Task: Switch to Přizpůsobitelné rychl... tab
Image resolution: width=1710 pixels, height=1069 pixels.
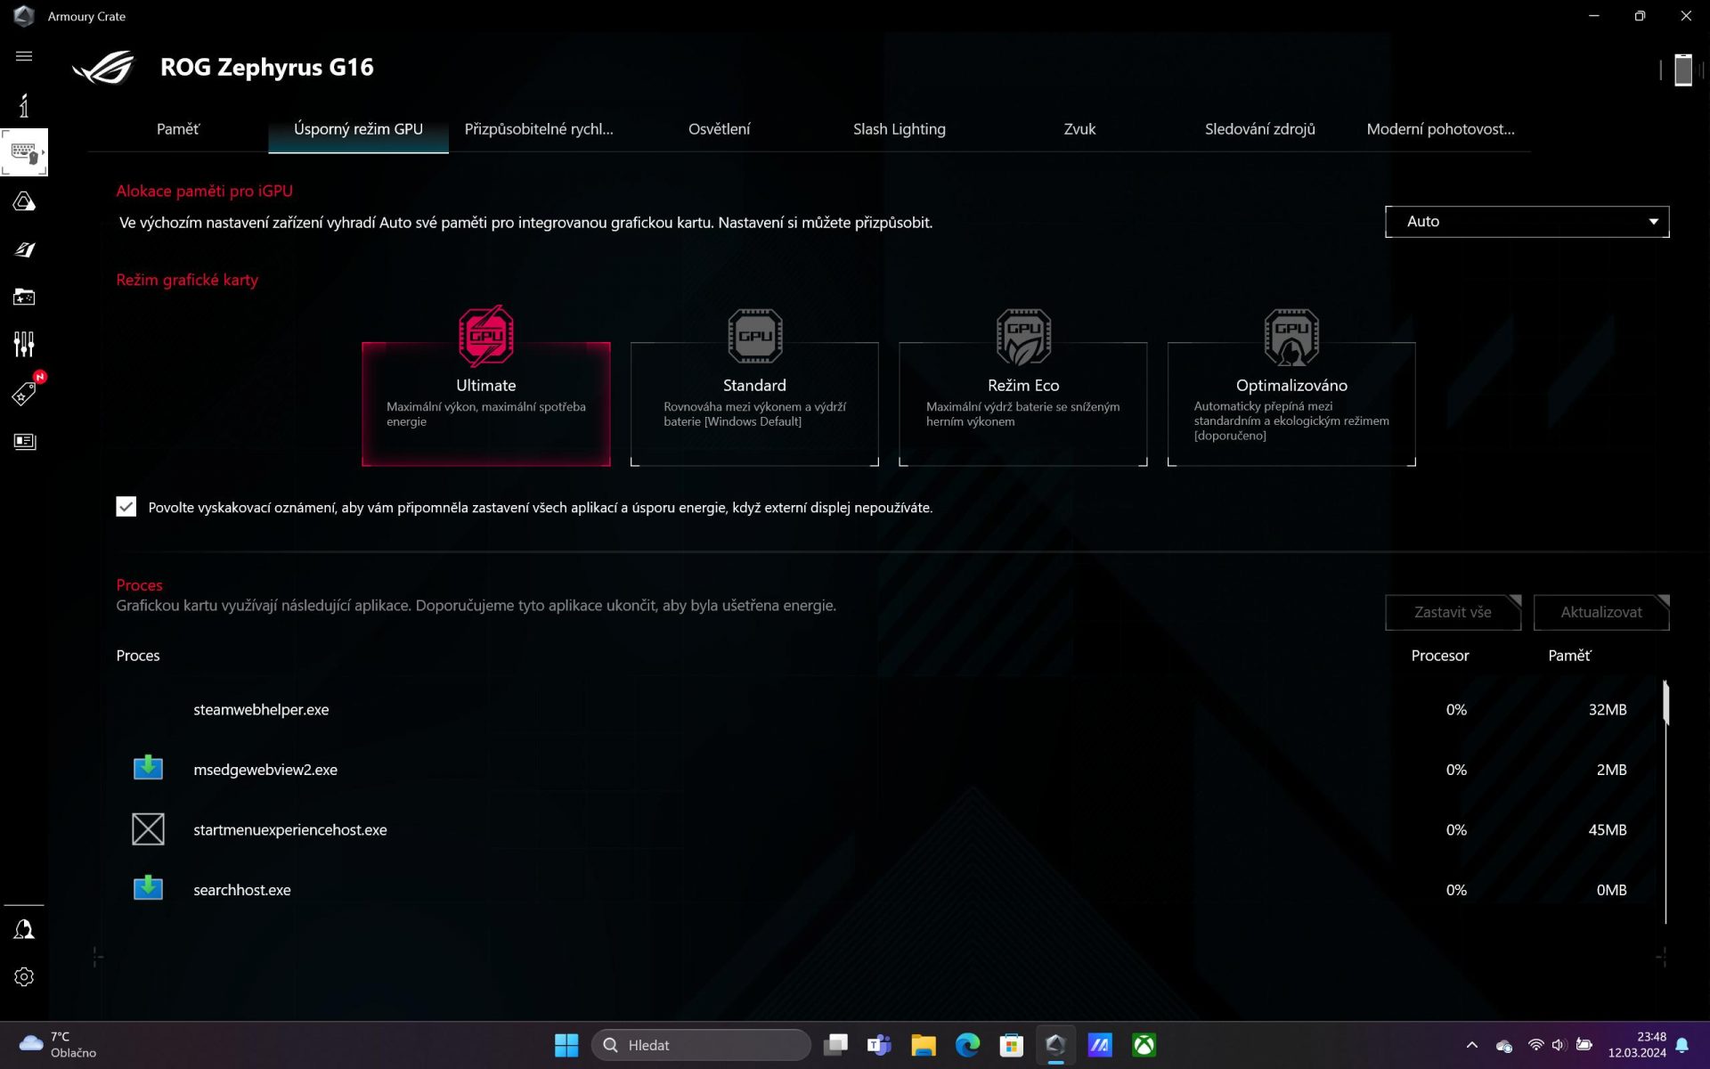Action: point(539,129)
